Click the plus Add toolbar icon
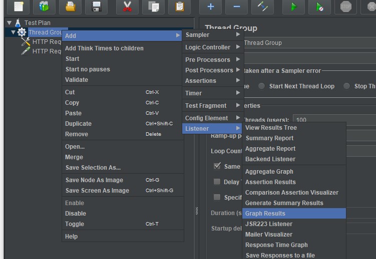This screenshot has height=259, width=376. 210,6
